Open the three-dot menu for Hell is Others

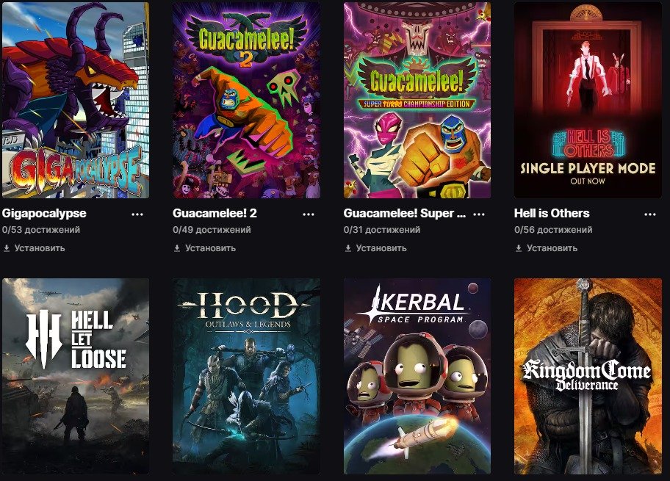coord(650,214)
